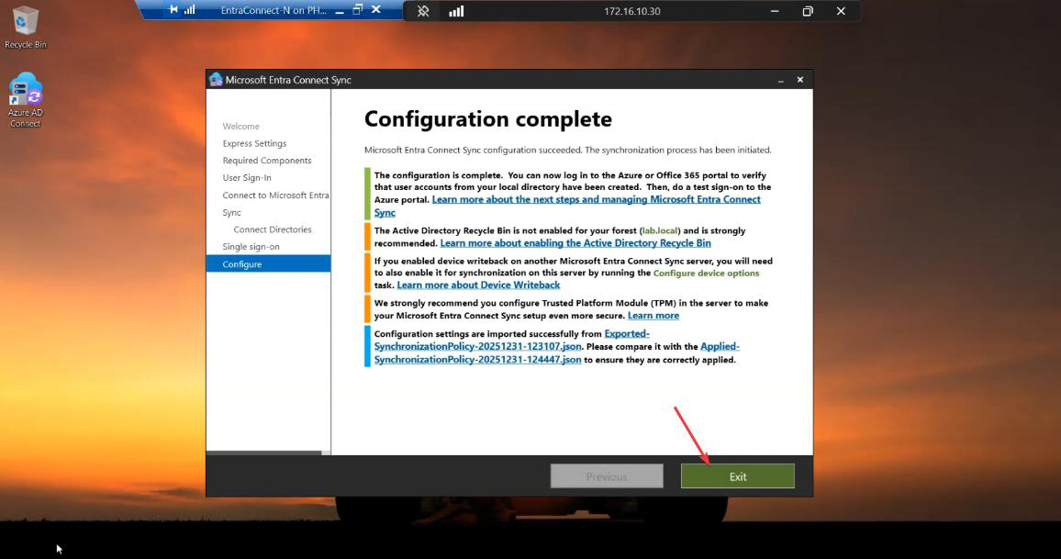Click the Configuration complete heading

(x=488, y=119)
